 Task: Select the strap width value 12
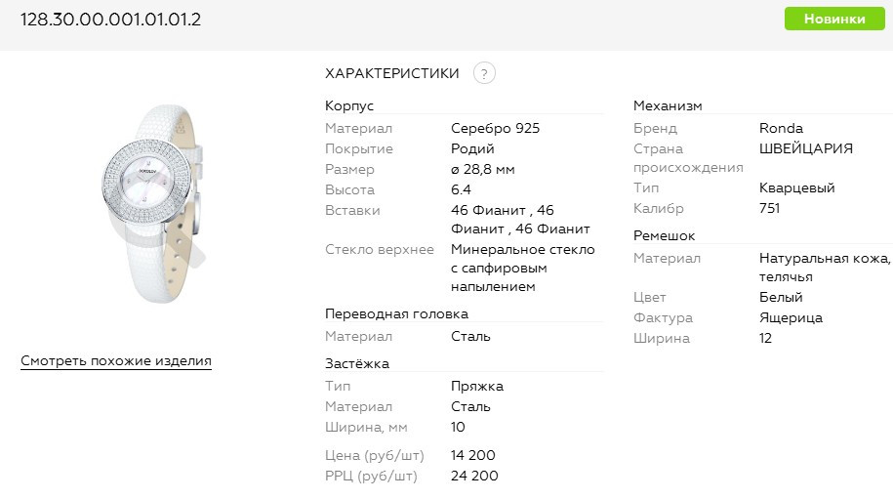[765, 338]
